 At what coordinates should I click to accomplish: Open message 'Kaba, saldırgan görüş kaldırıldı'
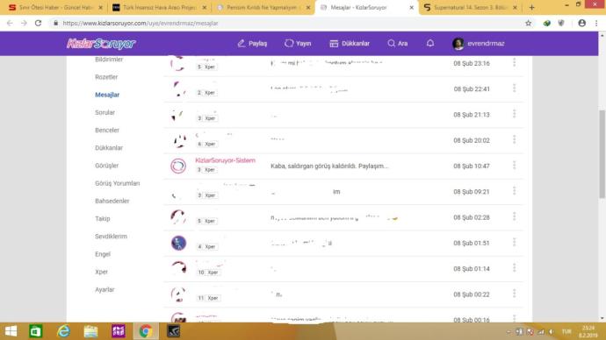pyautogui.click(x=329, y=166)
